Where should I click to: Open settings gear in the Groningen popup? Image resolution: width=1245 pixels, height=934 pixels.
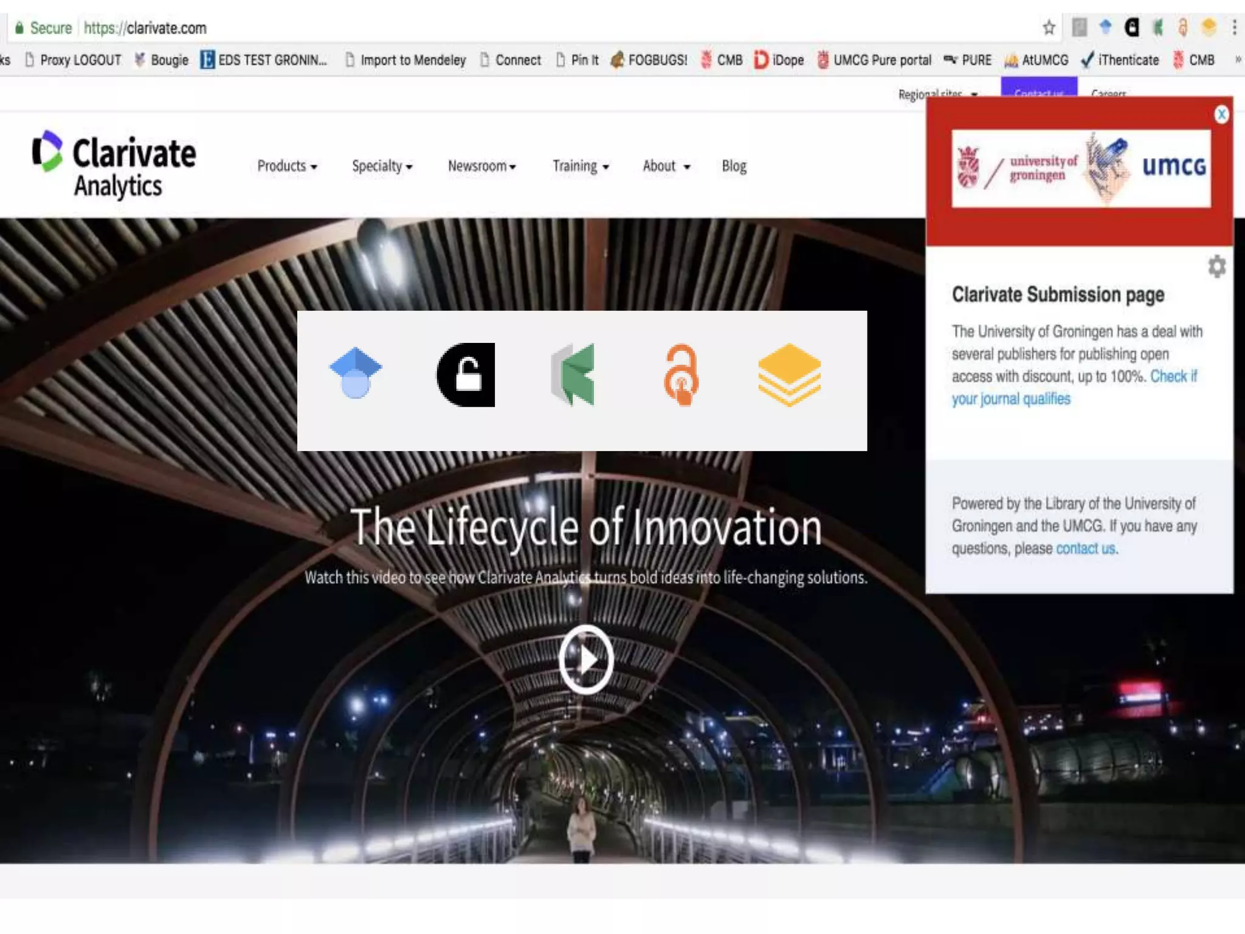(1216, 266)
